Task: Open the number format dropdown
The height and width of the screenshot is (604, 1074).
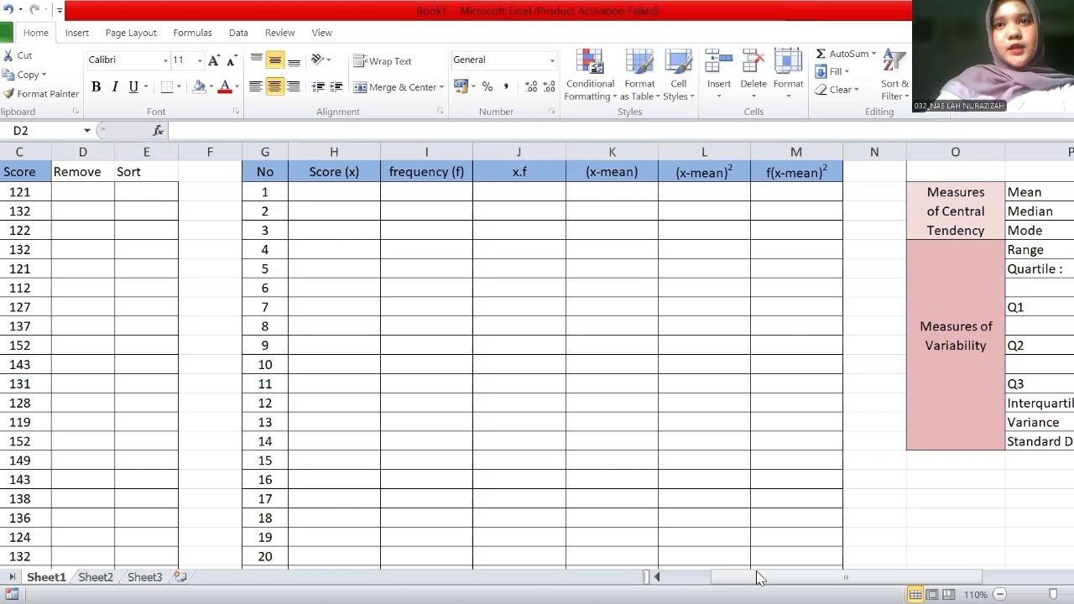Action: [552, 60]
